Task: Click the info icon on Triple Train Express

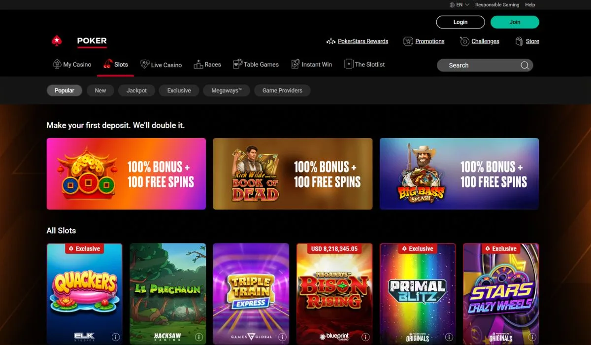Action: point(282,337)
